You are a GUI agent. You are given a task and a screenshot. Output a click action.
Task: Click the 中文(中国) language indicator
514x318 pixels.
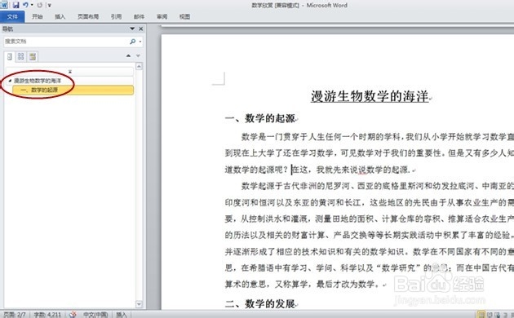(x=95, y=315)
